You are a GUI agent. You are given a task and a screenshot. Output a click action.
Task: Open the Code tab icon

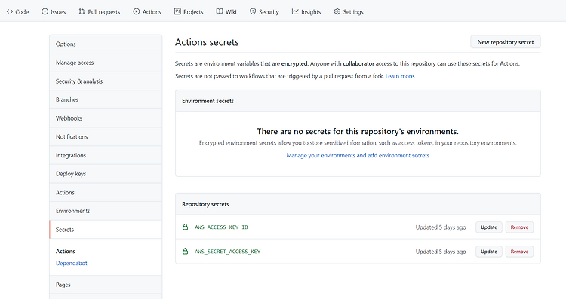coord(10,11)
